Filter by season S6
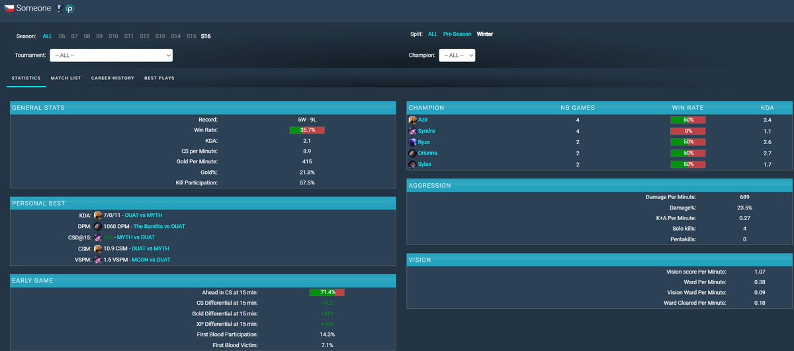 pyautogui.click(x=62, y=36)
